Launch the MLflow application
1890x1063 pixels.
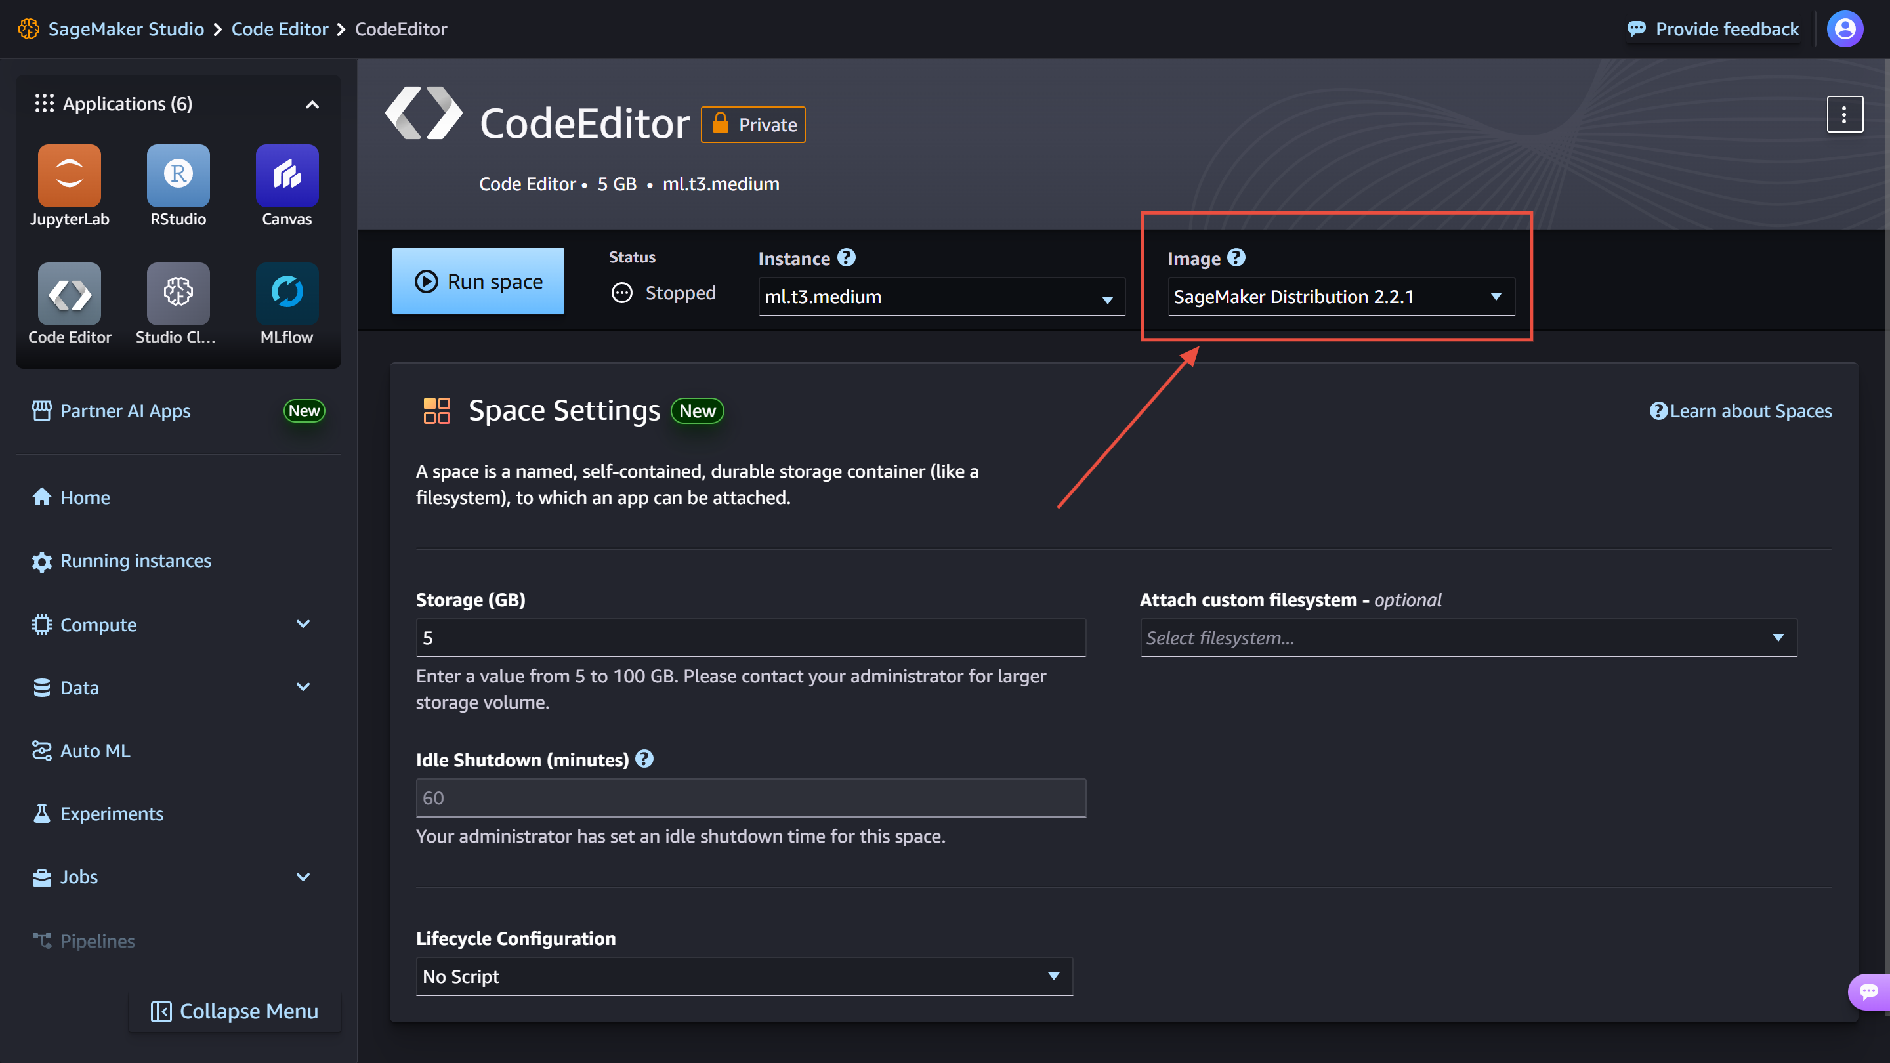tap(287, 293)
